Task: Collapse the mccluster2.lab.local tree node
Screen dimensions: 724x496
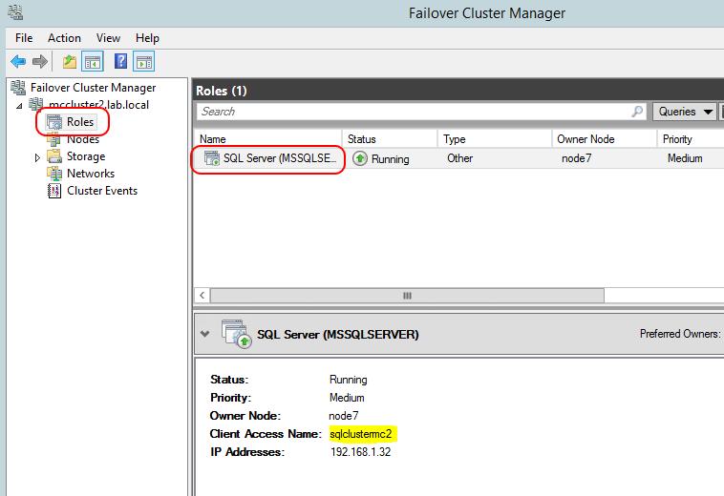Action: click(19, 106)
